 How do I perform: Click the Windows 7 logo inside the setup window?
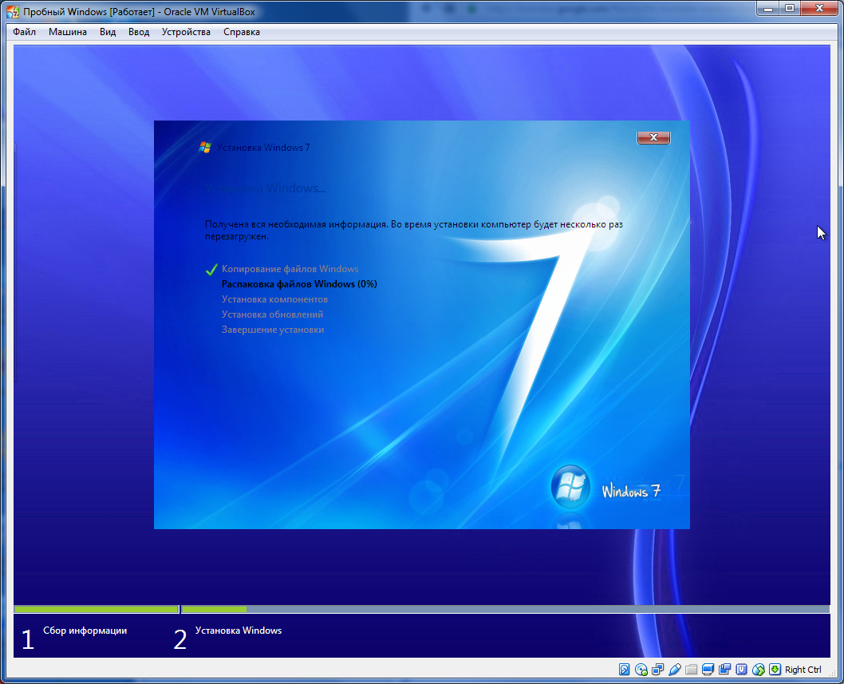(x=570, y=487)
